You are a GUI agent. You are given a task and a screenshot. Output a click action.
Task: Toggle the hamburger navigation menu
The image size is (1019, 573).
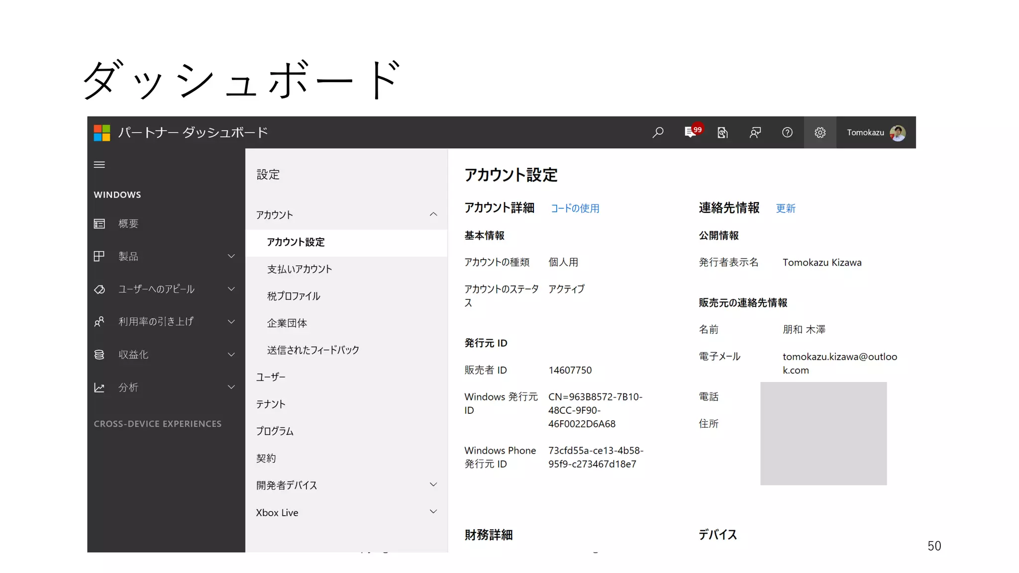tap(100, 165)
